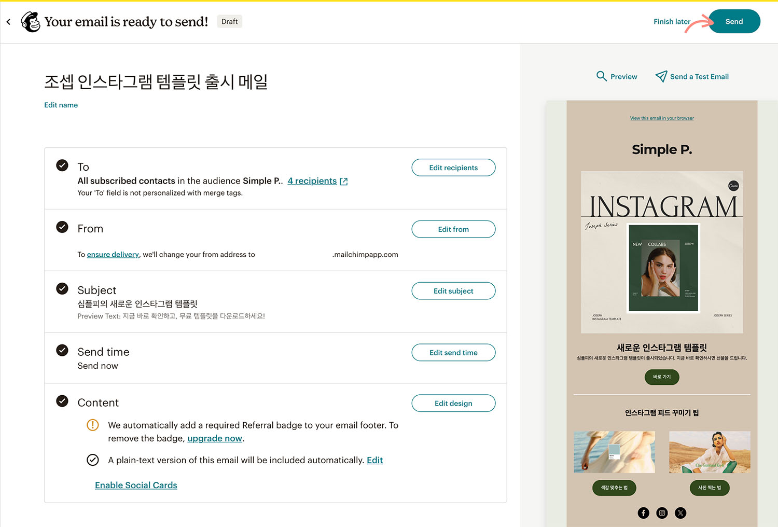This screenshot has width=778, height=527.
Task: Click Edit name link
Action: point(61,105)
